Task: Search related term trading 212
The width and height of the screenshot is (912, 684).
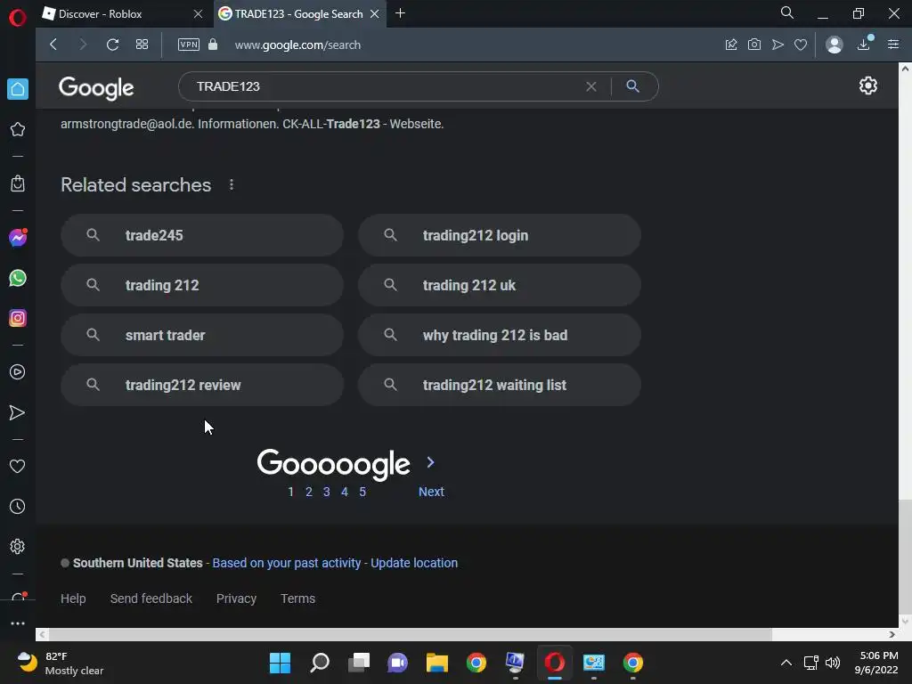Action: pyautogui.click(x=202, y=285)
